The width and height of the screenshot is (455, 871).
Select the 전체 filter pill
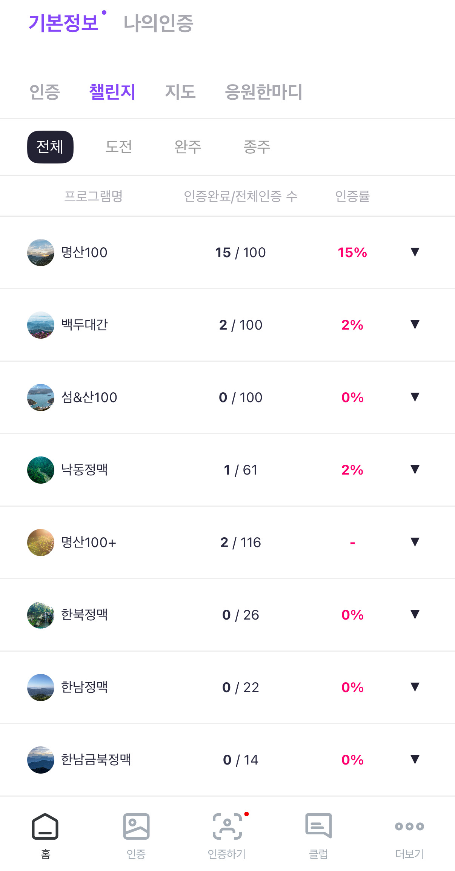(x=50, y=147)
